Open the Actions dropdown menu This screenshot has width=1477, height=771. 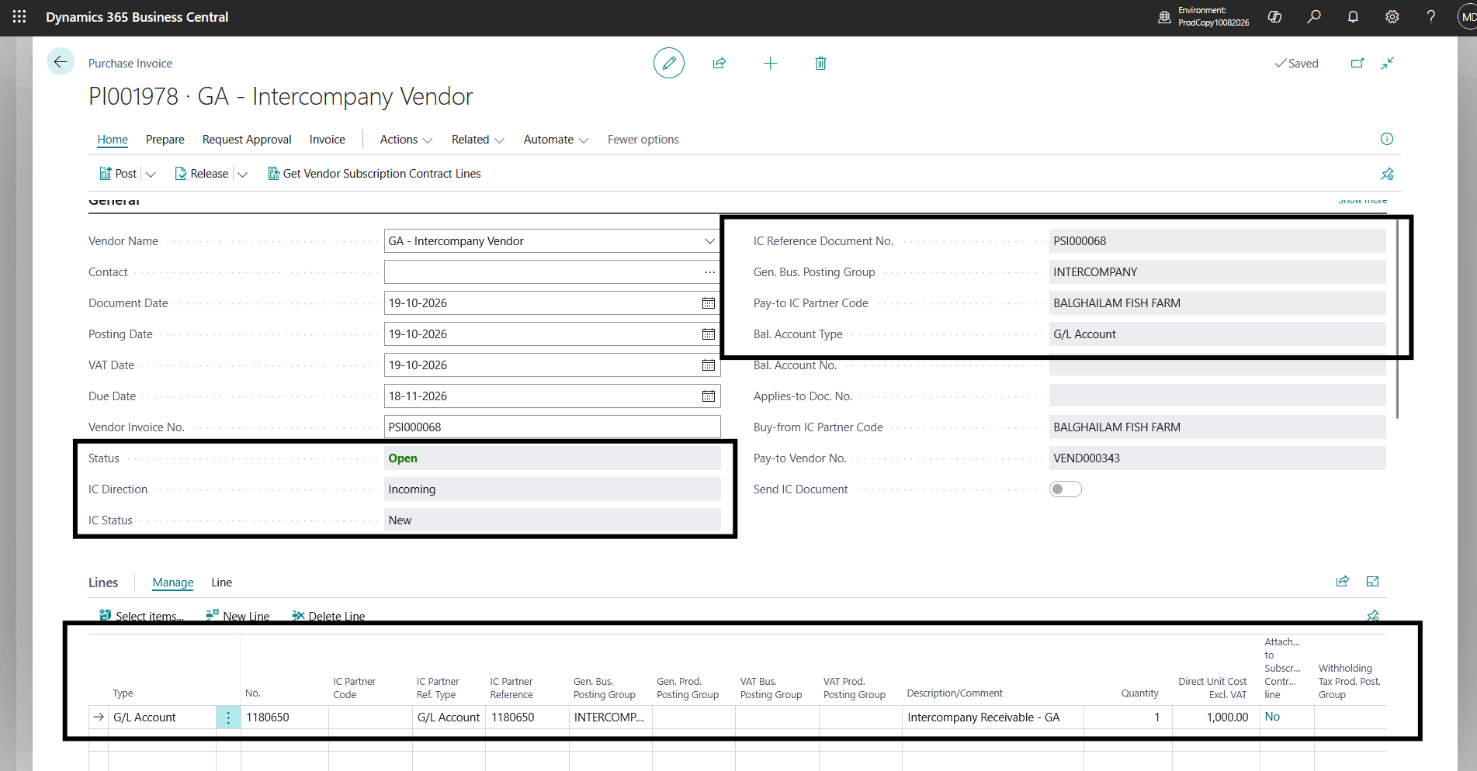(406, 140)
